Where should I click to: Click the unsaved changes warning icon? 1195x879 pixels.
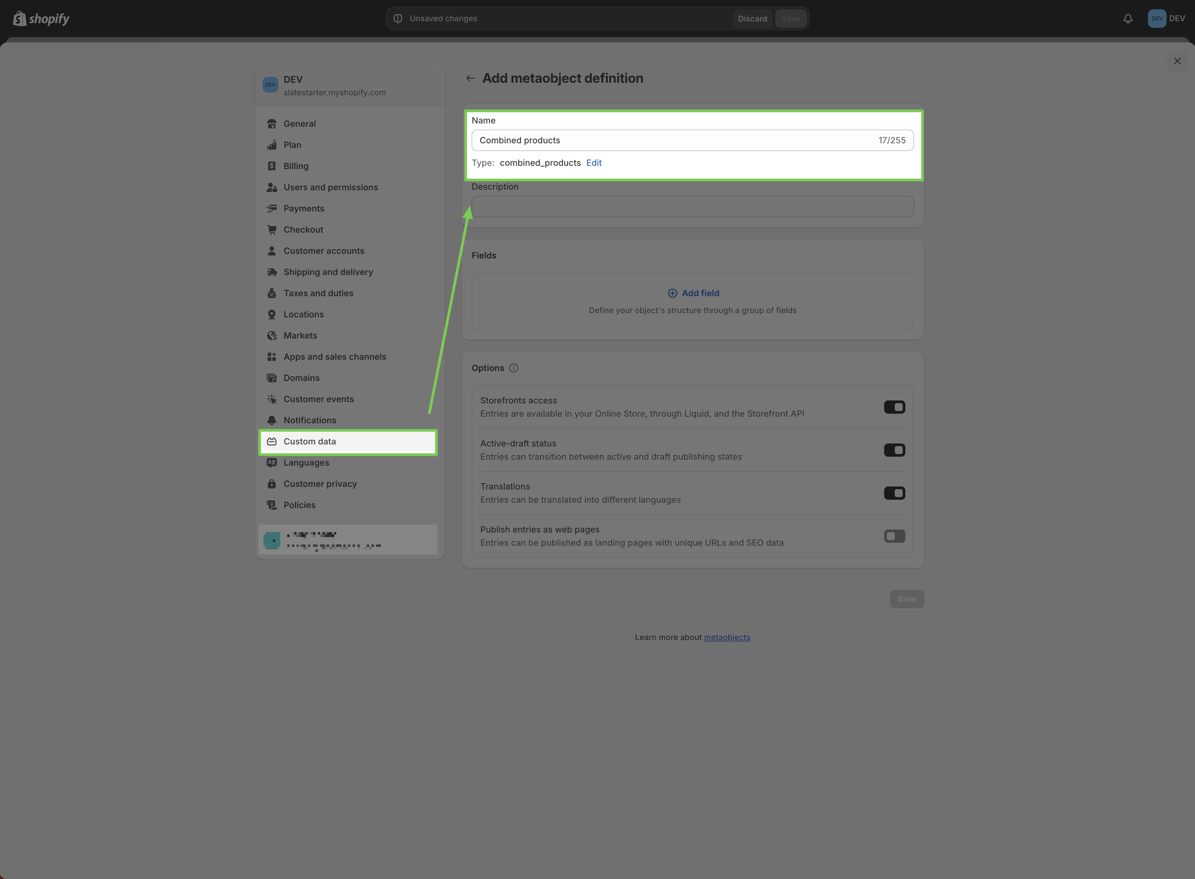tap(398, 19)
